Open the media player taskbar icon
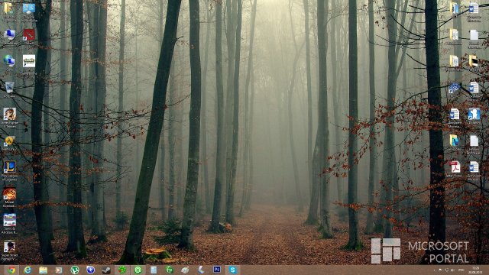Screen dimensions: 489x275 (59, 270)
